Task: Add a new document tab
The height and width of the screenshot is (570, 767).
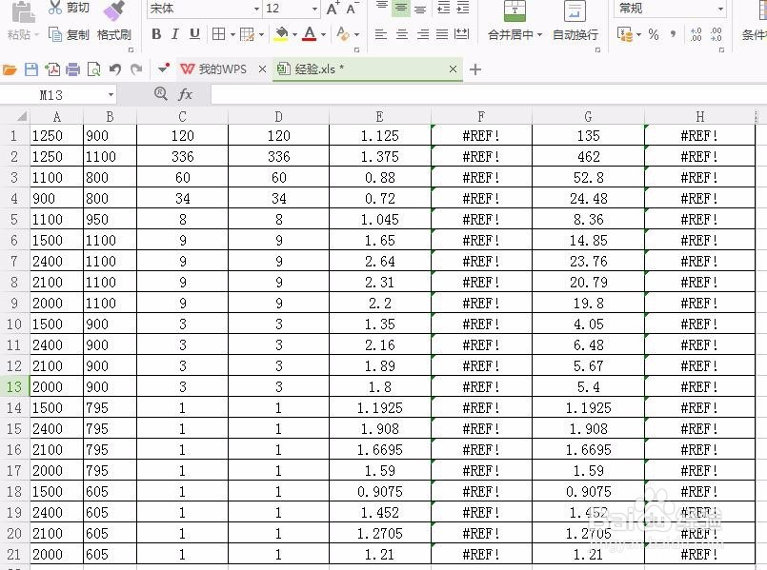Action: (475, 69)
